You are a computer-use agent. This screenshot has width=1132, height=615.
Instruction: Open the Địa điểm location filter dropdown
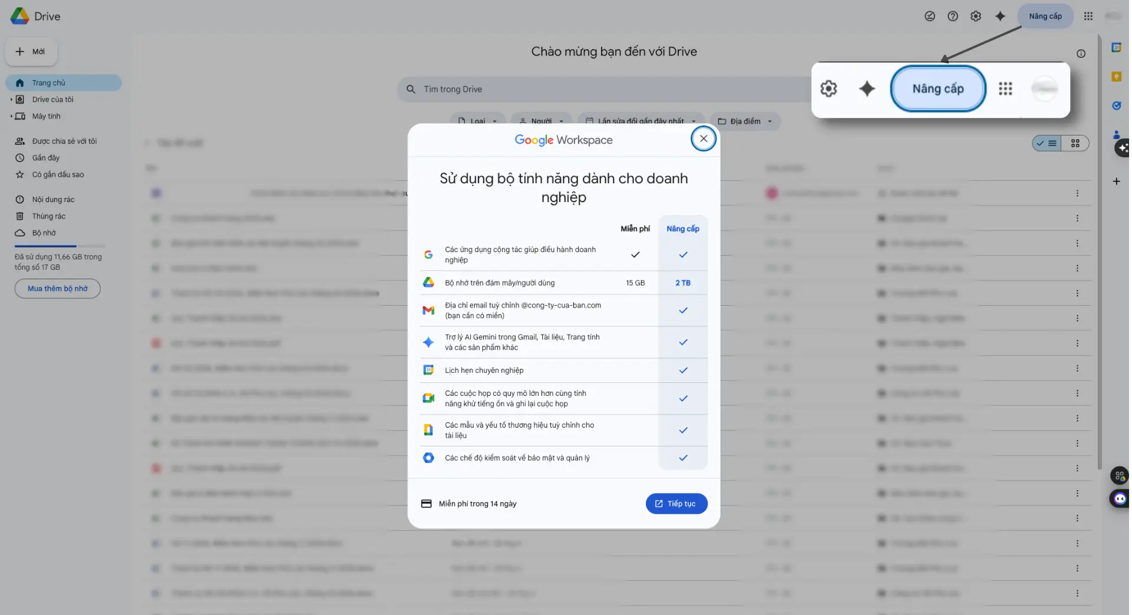click(746, 121)
